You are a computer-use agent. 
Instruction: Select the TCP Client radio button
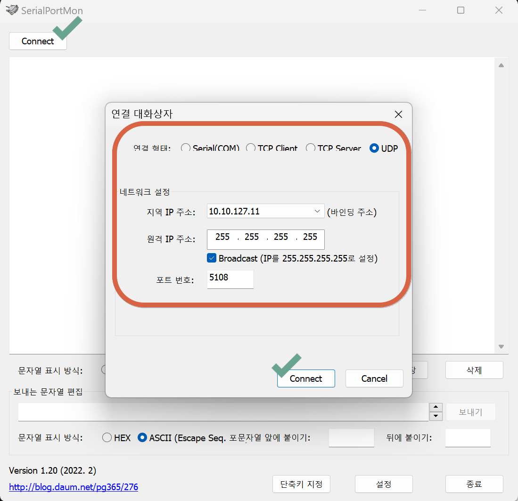[251, 148]
